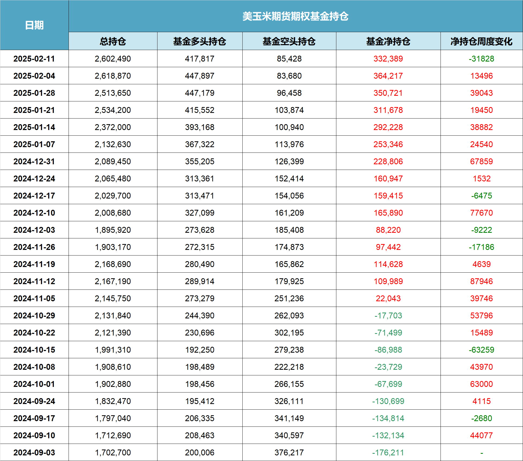The height and width of the screenshot is (461, 523).
Task: Click long position value 447,179
Action: coord(200,93)
